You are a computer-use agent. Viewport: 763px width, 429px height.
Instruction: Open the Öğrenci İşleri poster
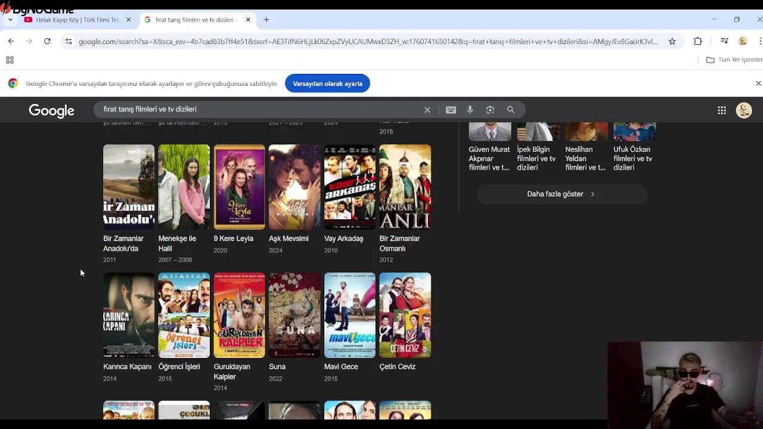pyautogui.click(x=184, y=315)
